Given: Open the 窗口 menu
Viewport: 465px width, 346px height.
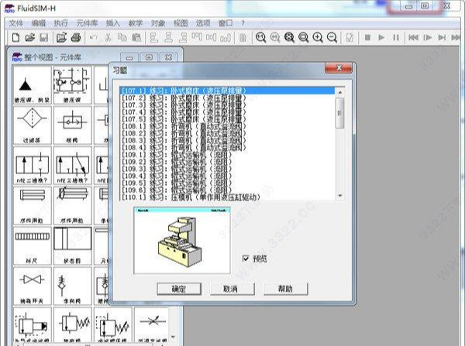Looking at the screenshot, I should point(226,23).
